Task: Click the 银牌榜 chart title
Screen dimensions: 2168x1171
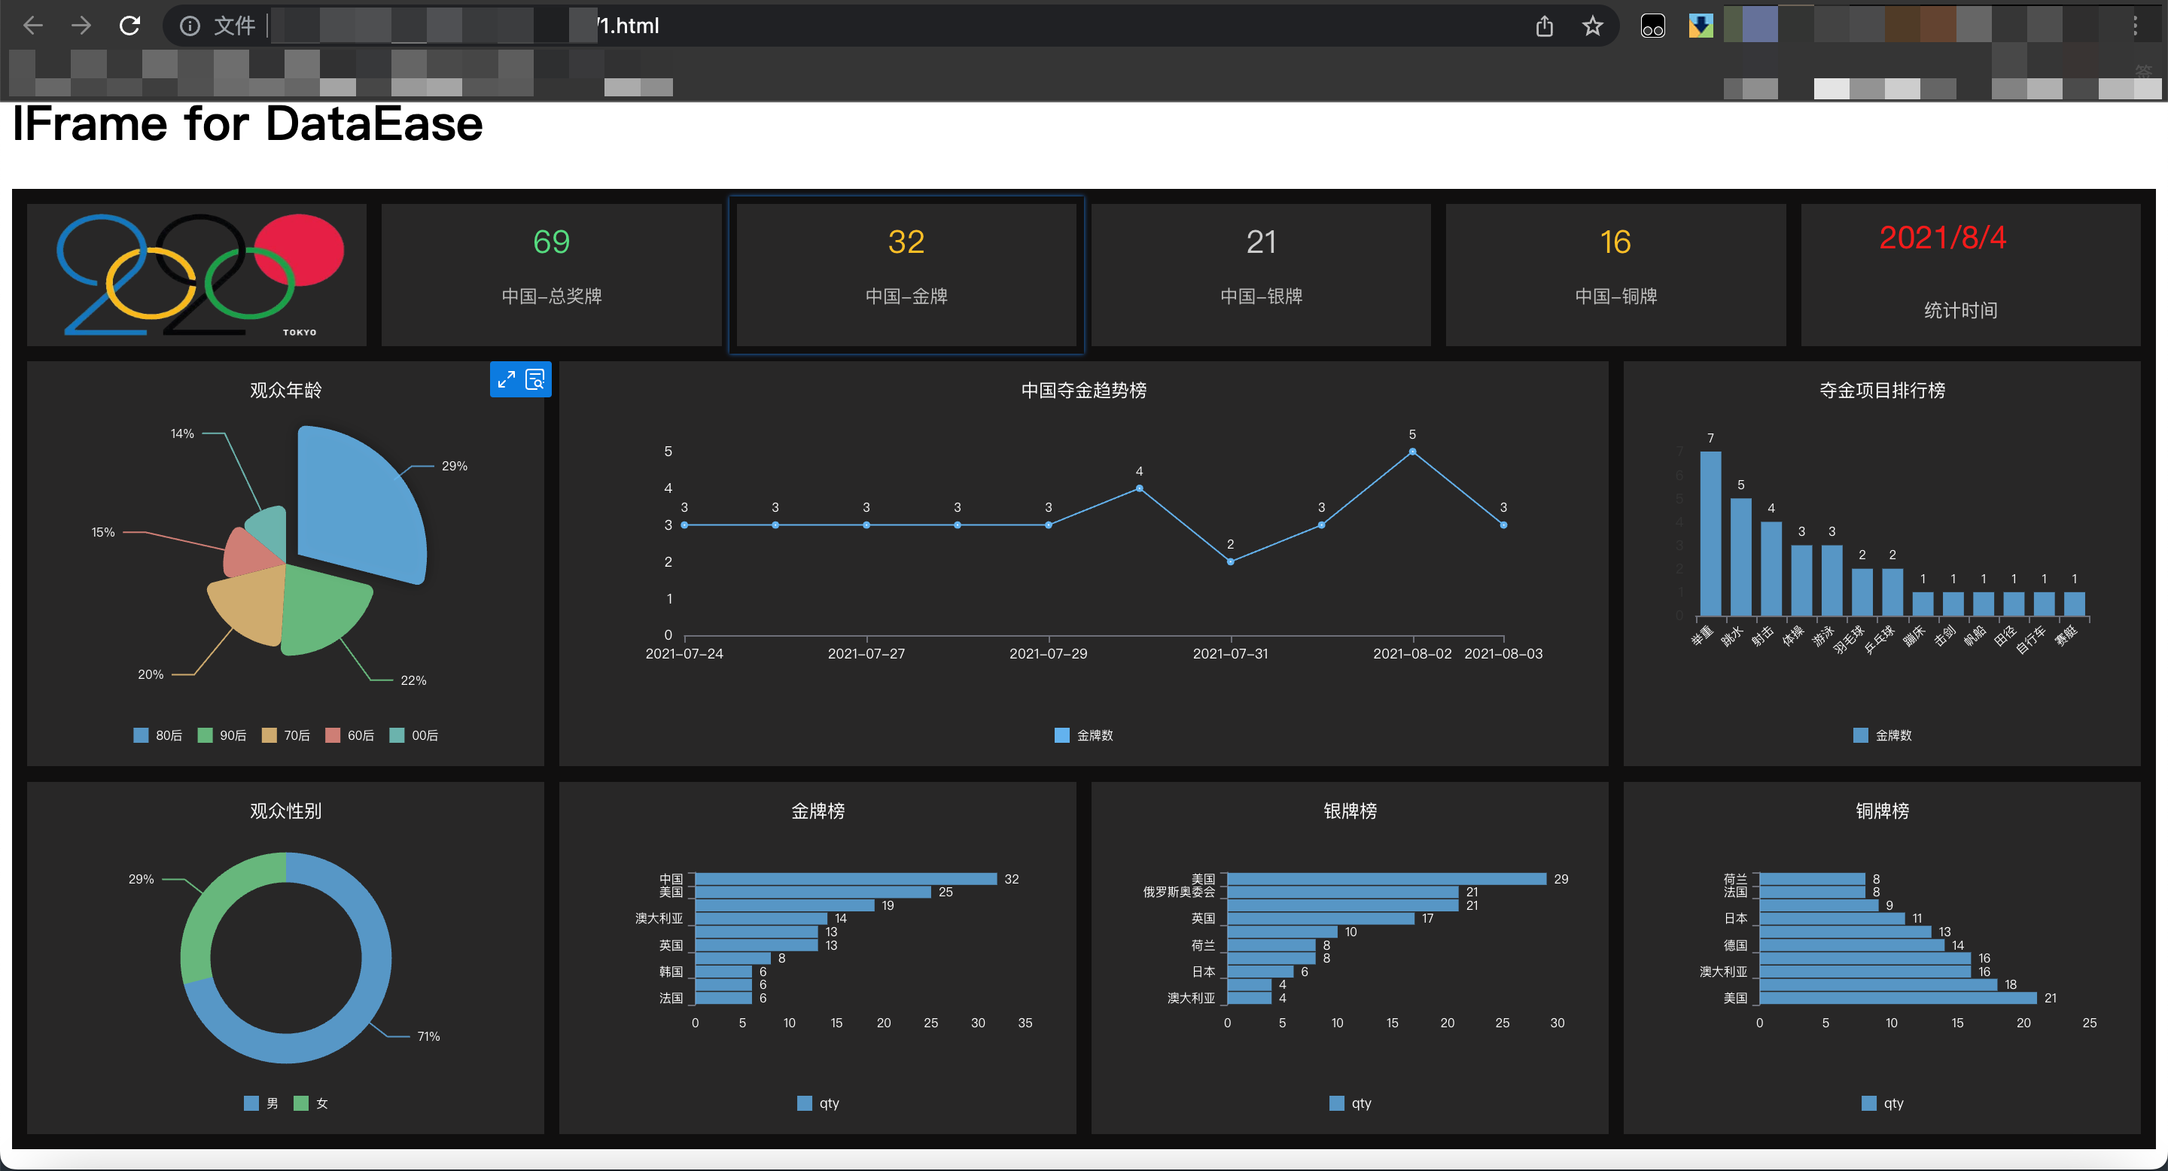Action: coord(1350,810)
